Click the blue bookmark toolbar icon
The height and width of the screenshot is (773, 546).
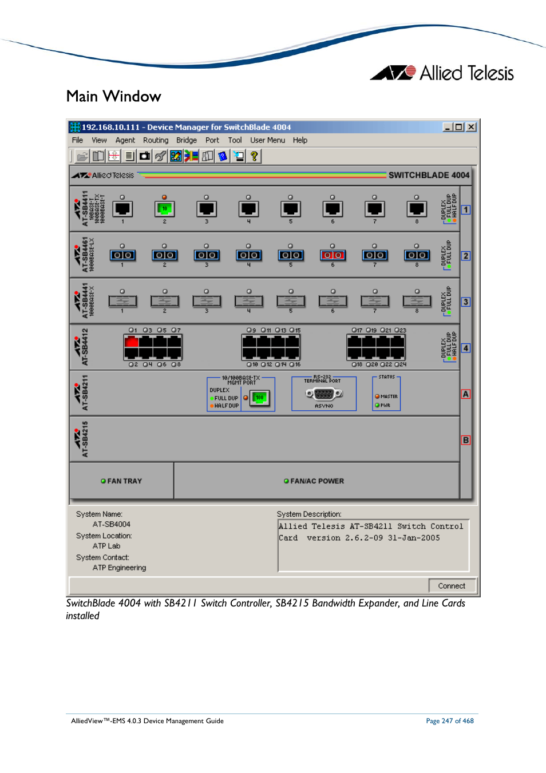(223, 156)
